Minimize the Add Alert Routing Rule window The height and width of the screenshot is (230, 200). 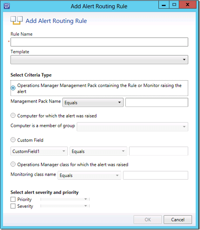[x=164, y=5]
